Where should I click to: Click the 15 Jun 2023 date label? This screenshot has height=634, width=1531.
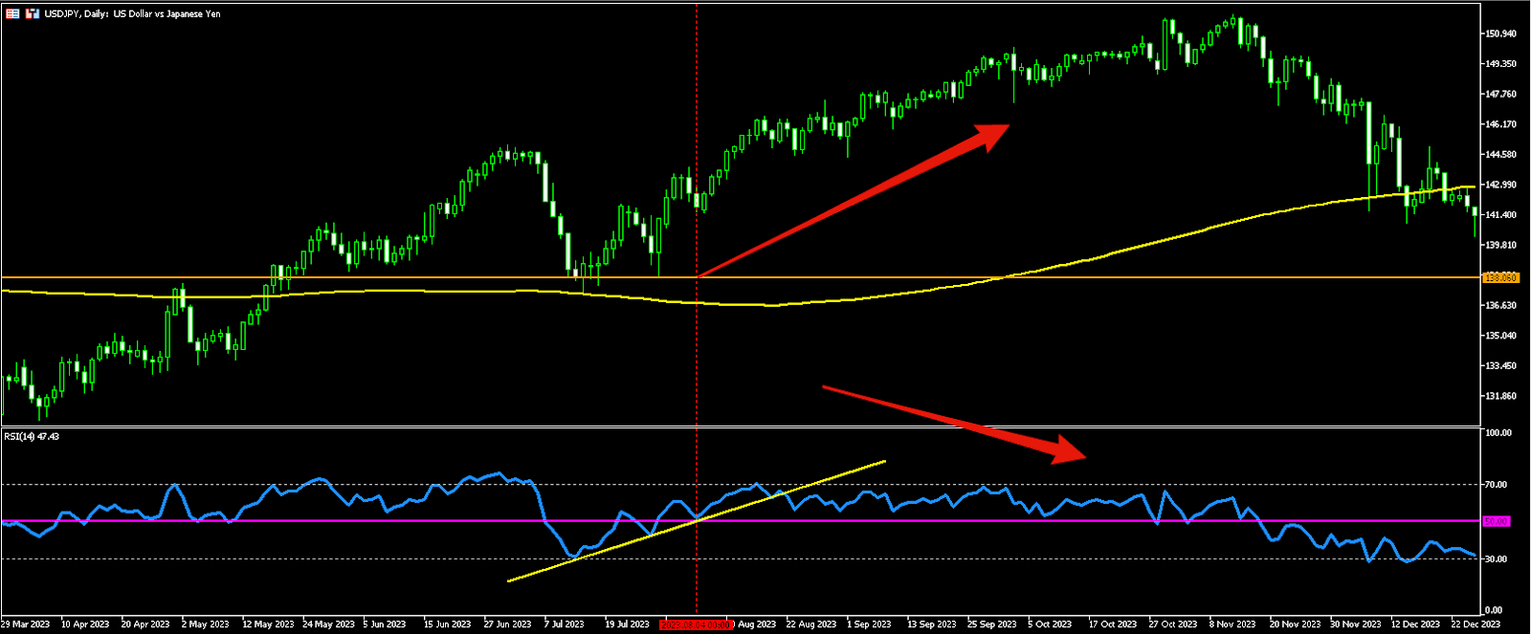pyautogui.click(x=448, y=624)
